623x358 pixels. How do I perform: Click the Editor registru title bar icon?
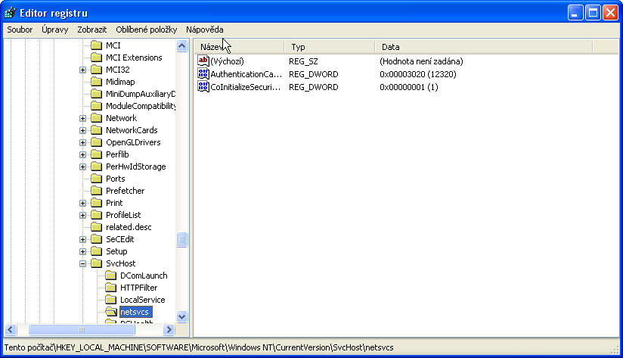pyautogui.click(x=10, y=13)
